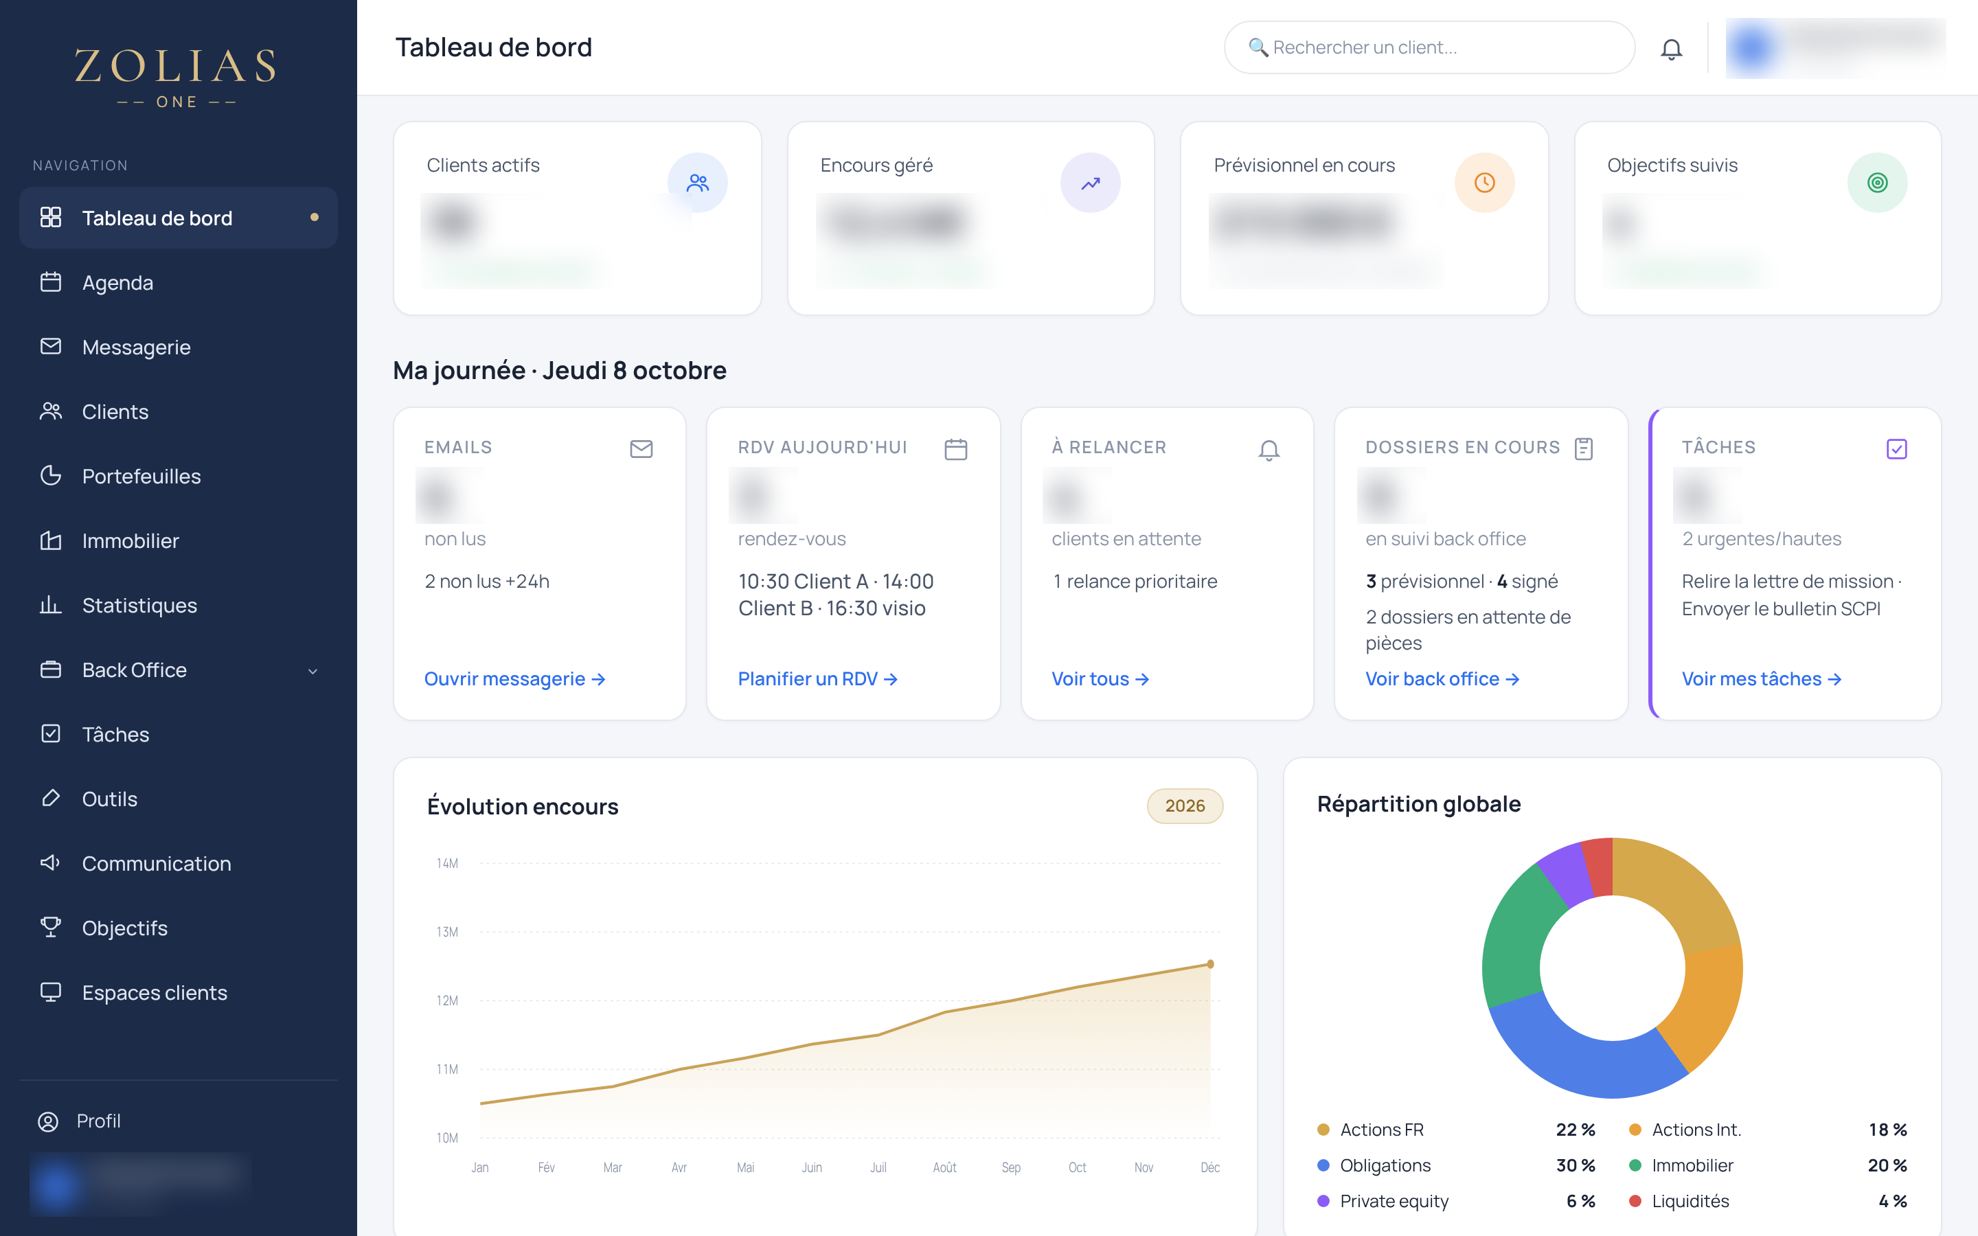Open Statistiques in the sidebar
Viewport: 1978px width, 1236px height.
point(178,606)
